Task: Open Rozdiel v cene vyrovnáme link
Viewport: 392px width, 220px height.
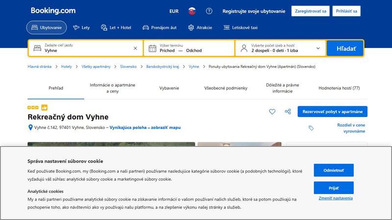Action: (x=351, y=128)
